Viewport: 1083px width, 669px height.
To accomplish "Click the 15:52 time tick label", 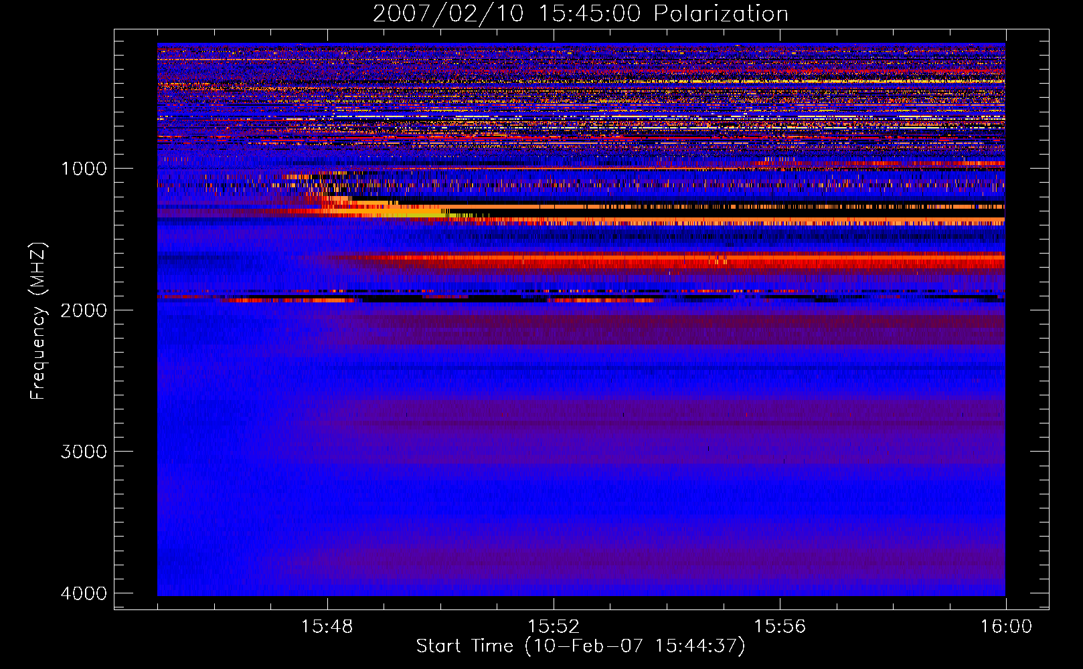I will pyautogui.click(x=554, y=627).
